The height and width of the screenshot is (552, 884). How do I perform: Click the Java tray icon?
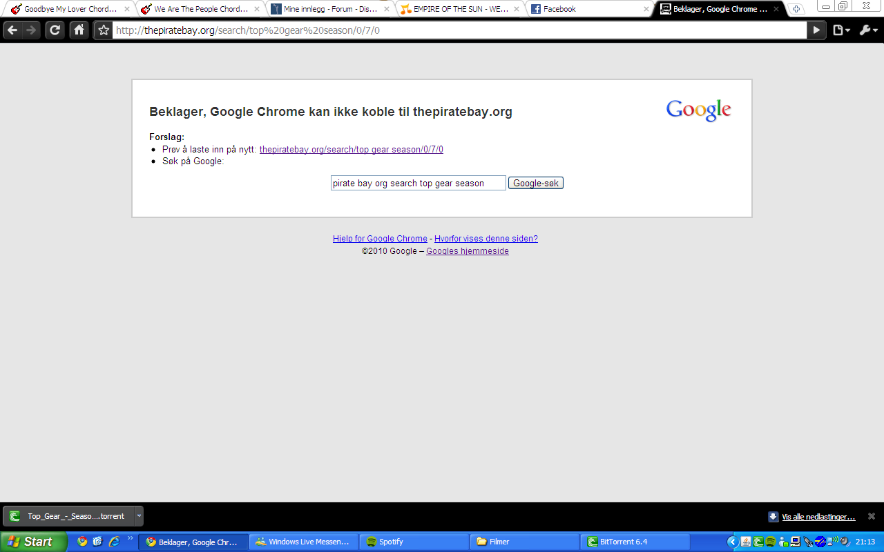coord(746,542)
